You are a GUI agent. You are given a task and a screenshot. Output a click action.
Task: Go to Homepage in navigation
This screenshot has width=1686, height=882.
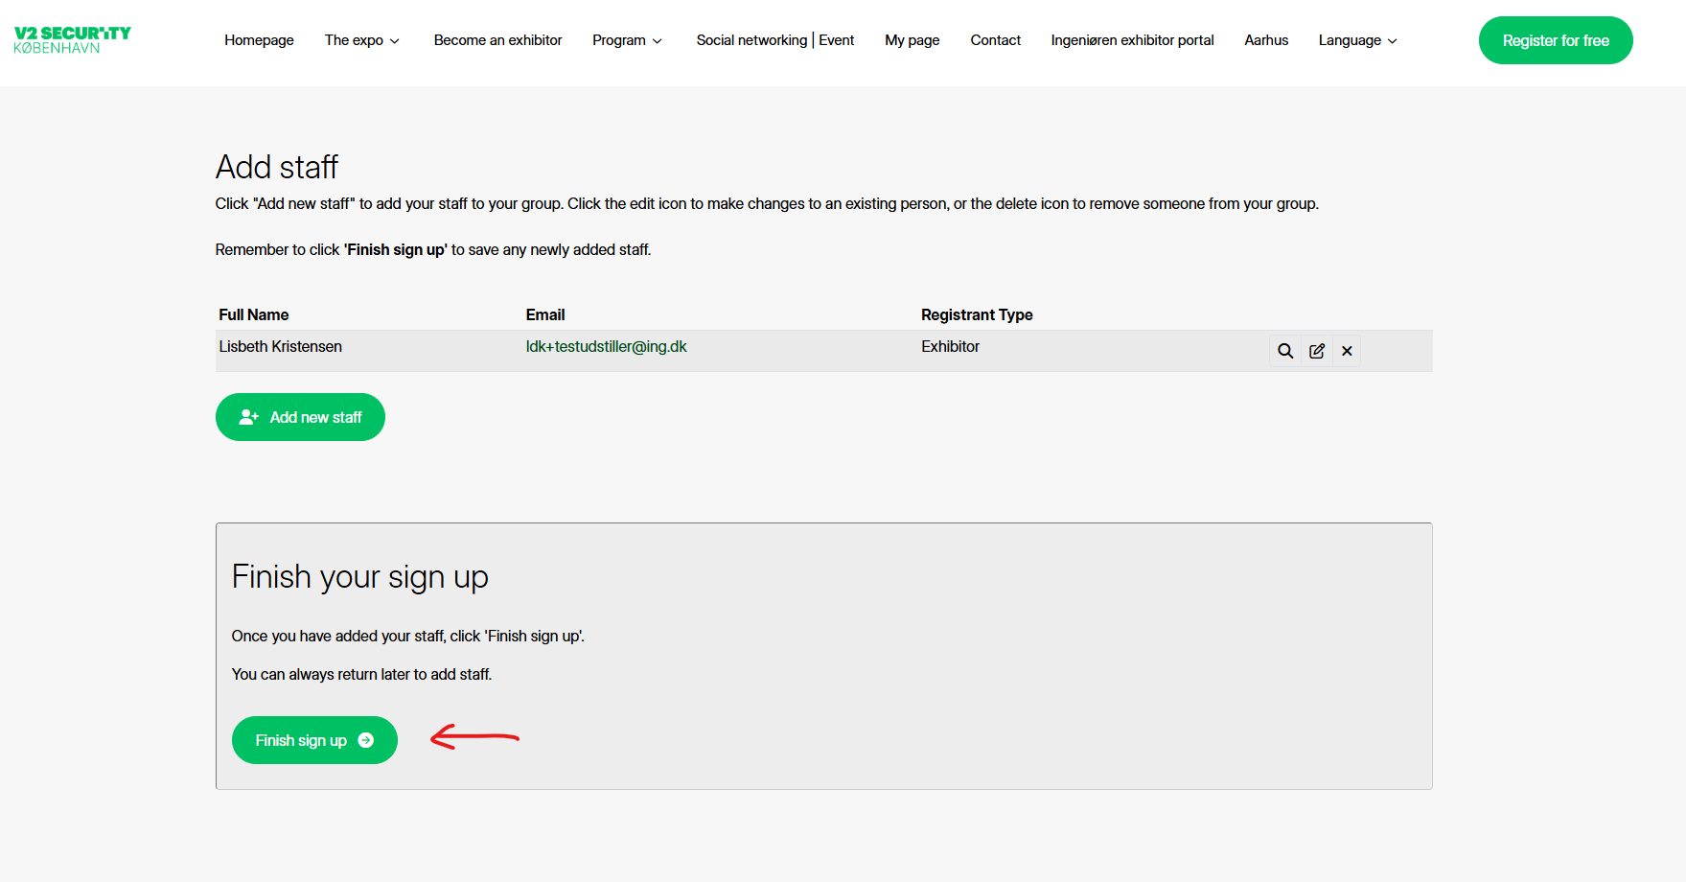pos(259,40)
